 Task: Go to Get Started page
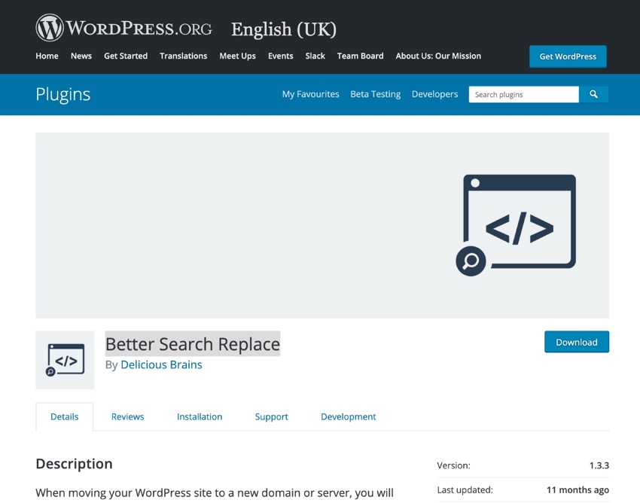pos(126,56)
